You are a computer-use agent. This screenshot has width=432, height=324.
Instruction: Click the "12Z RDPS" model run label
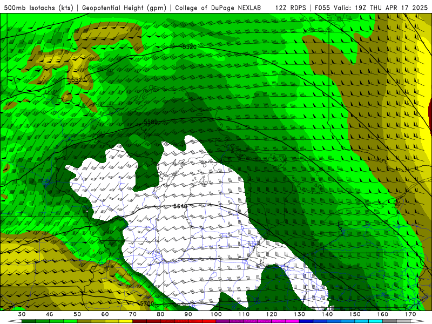(291, 8)
